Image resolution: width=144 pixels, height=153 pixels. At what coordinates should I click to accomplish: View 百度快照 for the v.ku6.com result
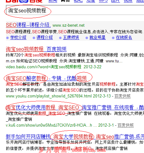[126, 125]
